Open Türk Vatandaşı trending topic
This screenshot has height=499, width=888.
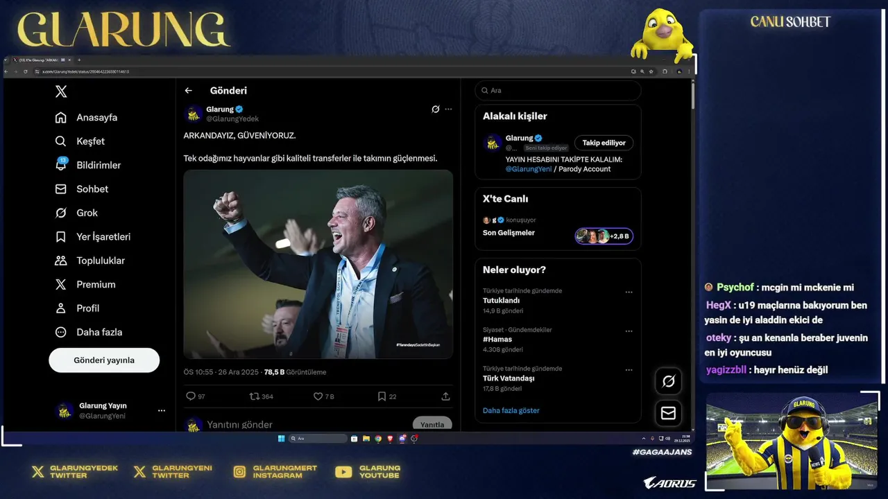pos(509,378)
